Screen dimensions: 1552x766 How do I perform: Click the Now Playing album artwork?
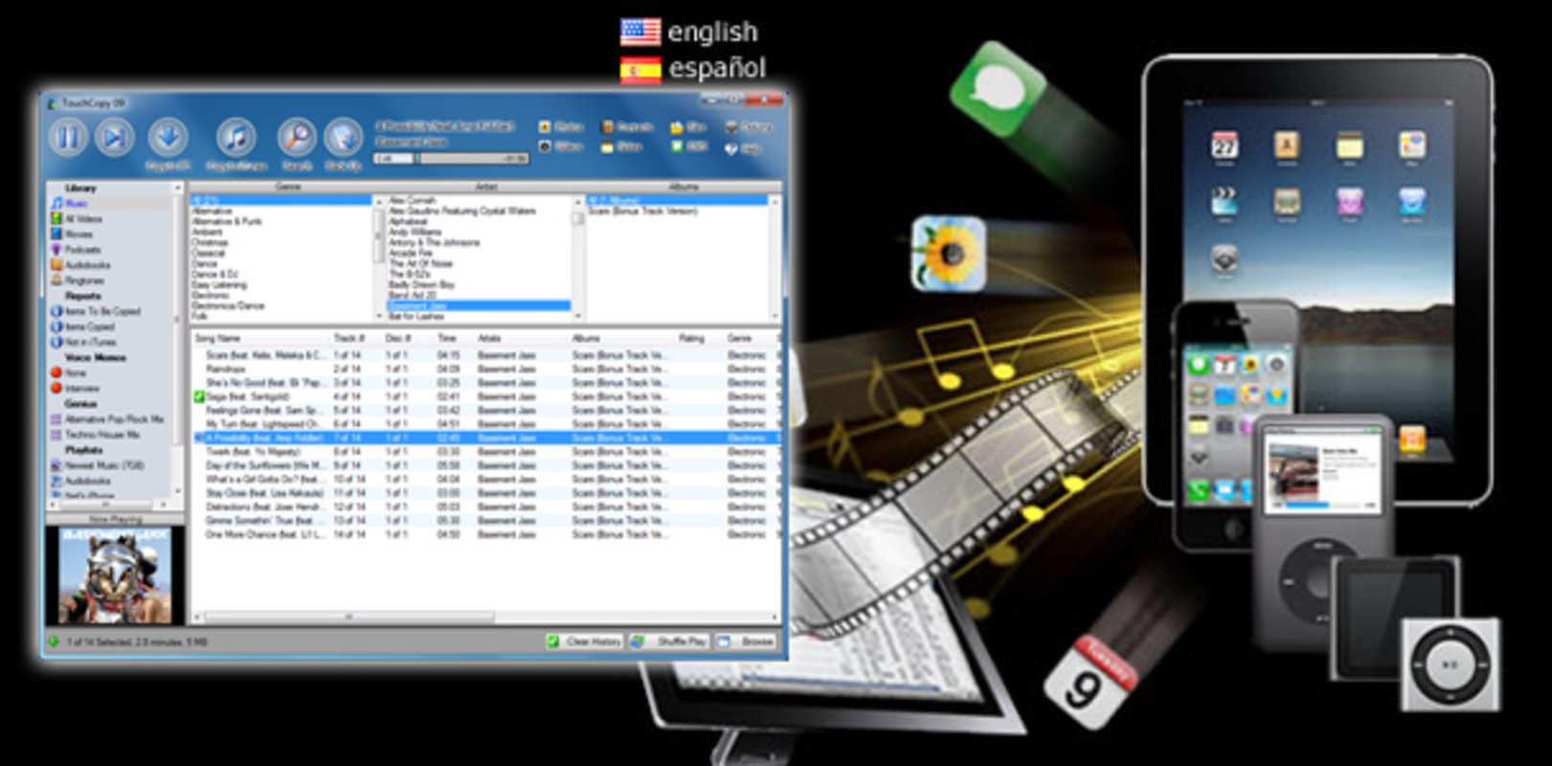tap(115, 576)
